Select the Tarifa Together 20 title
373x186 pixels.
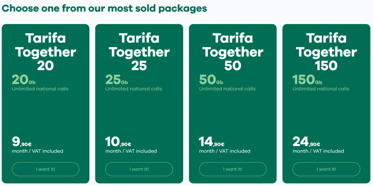(46, 52)
